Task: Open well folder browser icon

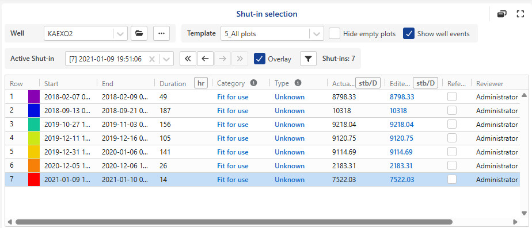Action: (139, 33)
